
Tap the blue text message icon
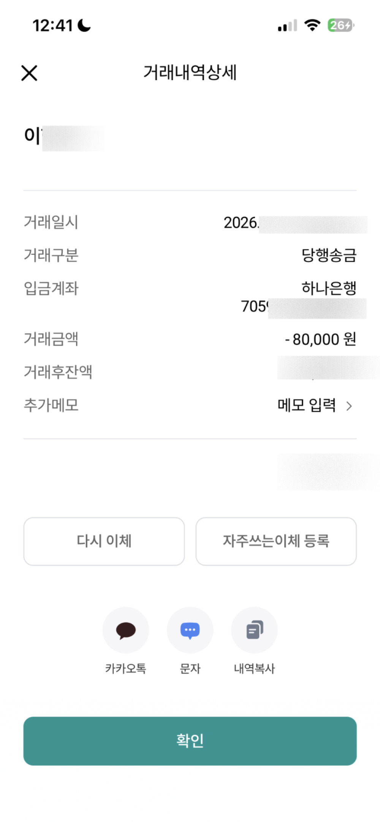(190, 630)
